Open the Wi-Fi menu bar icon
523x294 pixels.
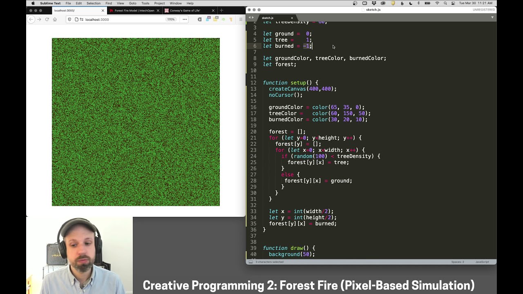tap(437, 3)
